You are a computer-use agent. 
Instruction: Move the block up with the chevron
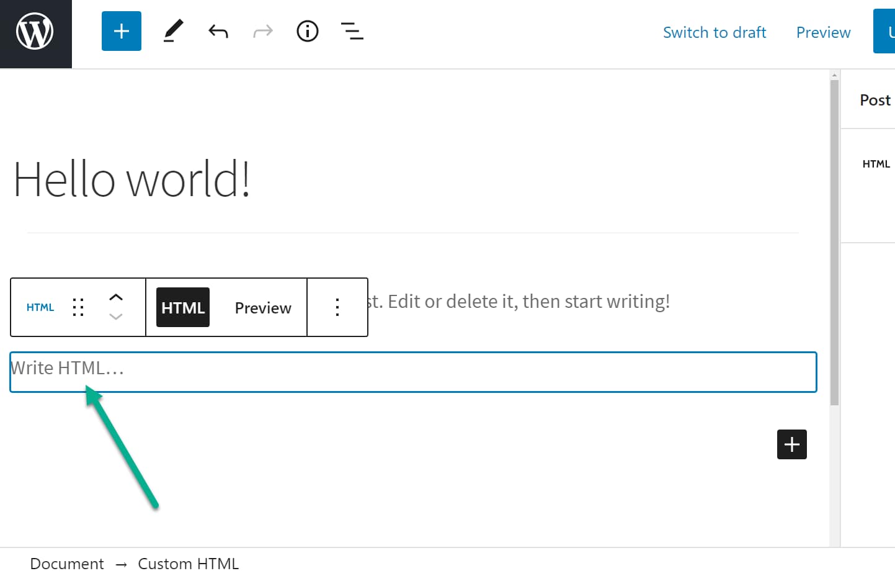tap(115, 297)
